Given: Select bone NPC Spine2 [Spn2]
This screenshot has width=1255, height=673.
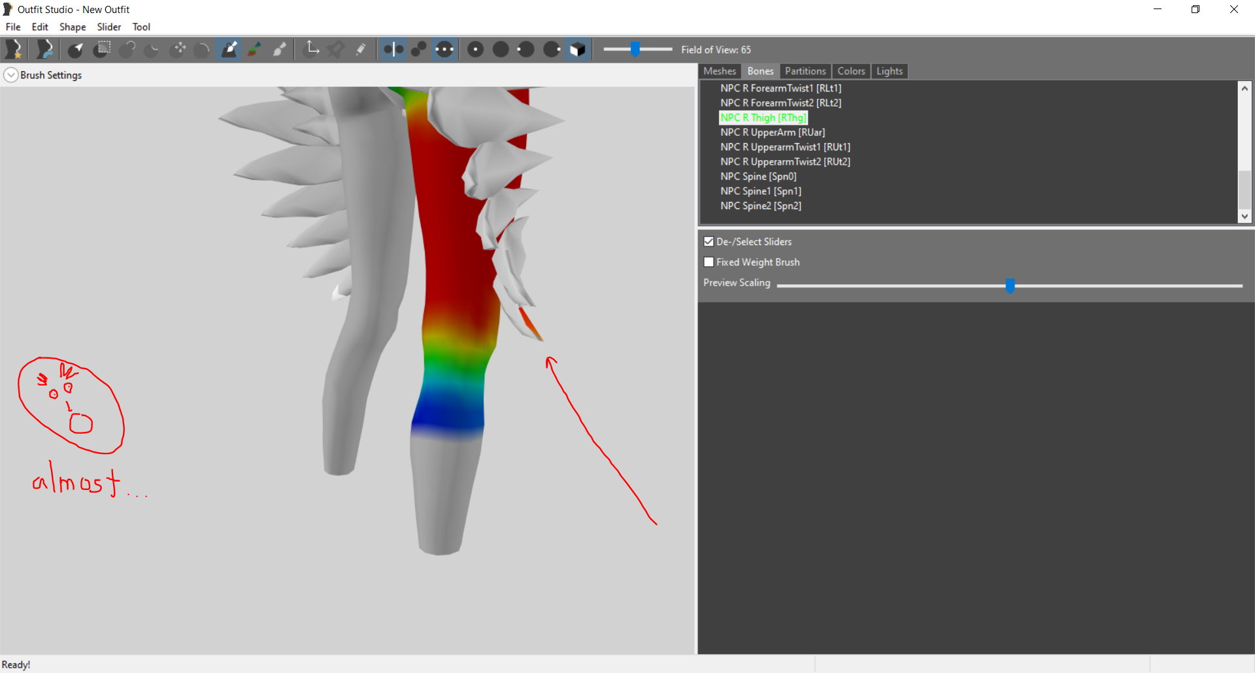Looking at the screenshot, I should [761, 206].
